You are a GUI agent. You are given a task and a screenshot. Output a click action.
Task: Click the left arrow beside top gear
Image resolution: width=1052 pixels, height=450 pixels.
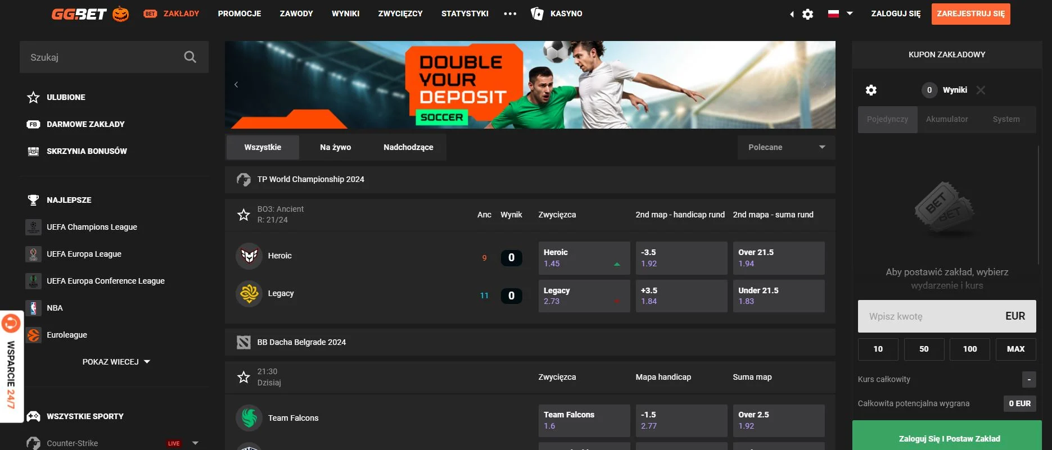[792, 14]
